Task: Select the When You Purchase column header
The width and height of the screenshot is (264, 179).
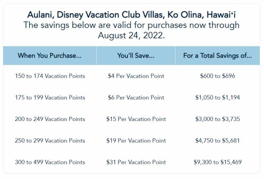Action: pos(50,56)
